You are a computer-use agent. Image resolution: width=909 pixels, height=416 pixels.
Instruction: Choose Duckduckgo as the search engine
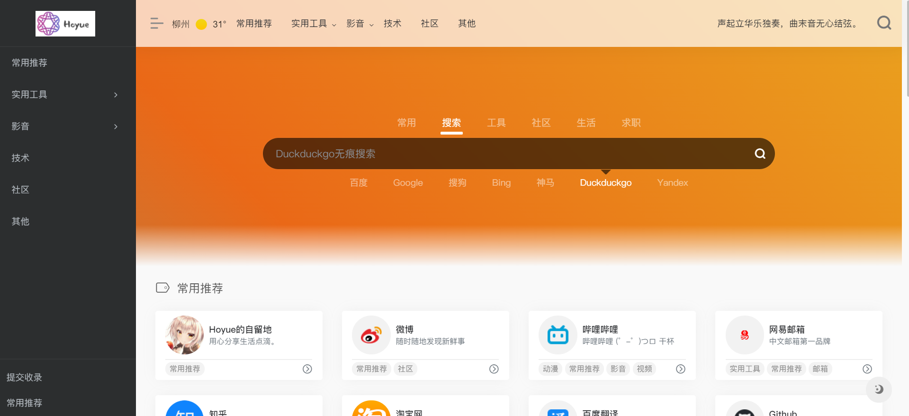[x=606, y=183]
